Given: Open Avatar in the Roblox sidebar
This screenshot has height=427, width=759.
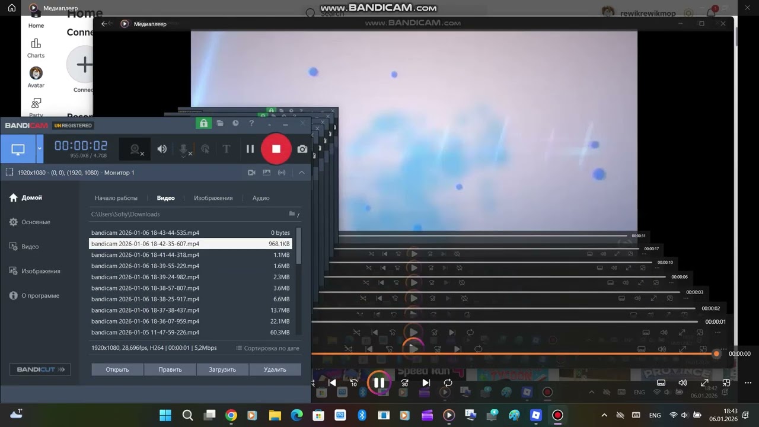Looking at the screenshot, I should [36, 78].
